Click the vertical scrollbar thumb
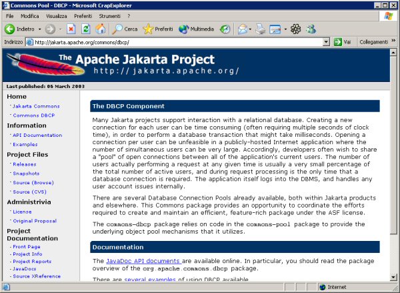 [x=393, y=145]
